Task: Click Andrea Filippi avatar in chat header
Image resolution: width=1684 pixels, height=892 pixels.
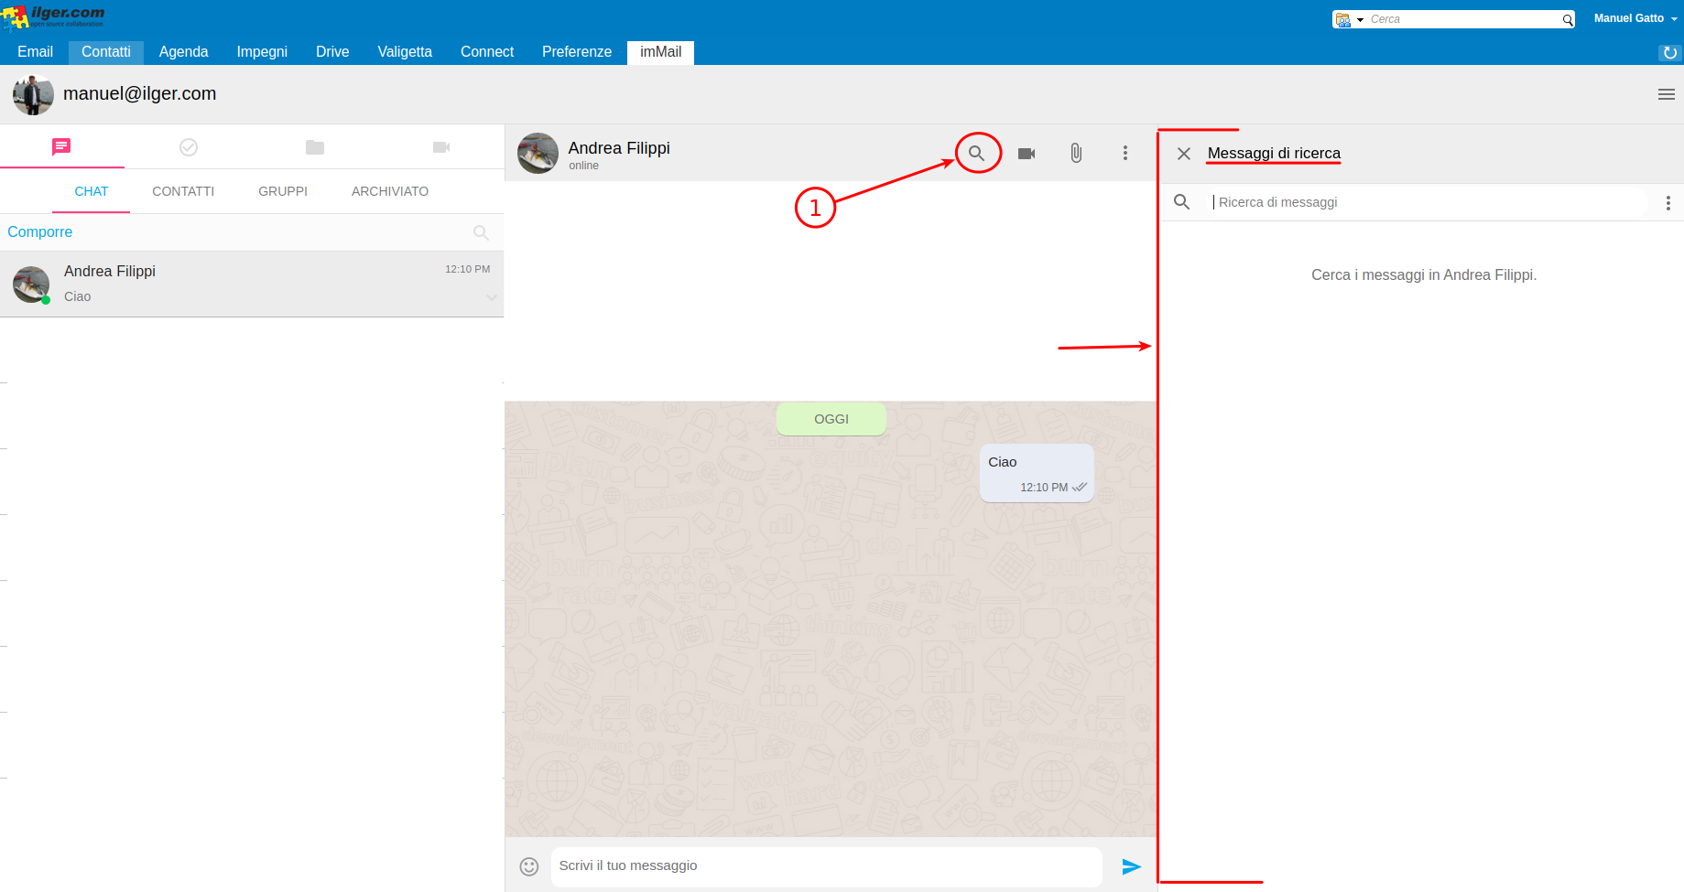Action: pyautogui.click(x=538, y=154)
